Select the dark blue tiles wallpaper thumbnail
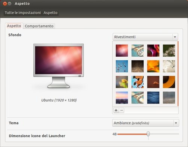 pos(153,97)
